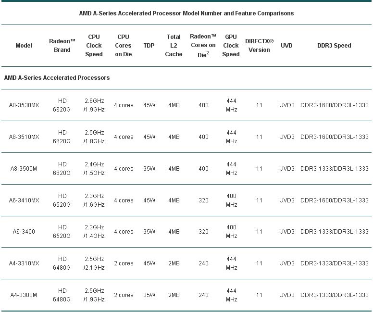
Task: Click the CPU Clock Speed column header
Action: click(94, 46)
